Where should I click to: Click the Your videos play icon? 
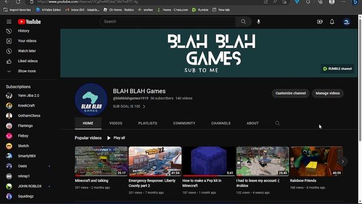pyautogui.click(x=9, y=41)
